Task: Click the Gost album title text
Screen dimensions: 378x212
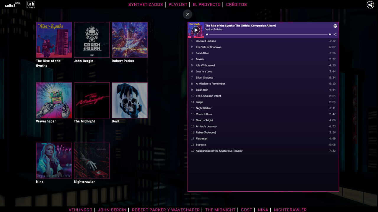Action: (x=115, y=121)
